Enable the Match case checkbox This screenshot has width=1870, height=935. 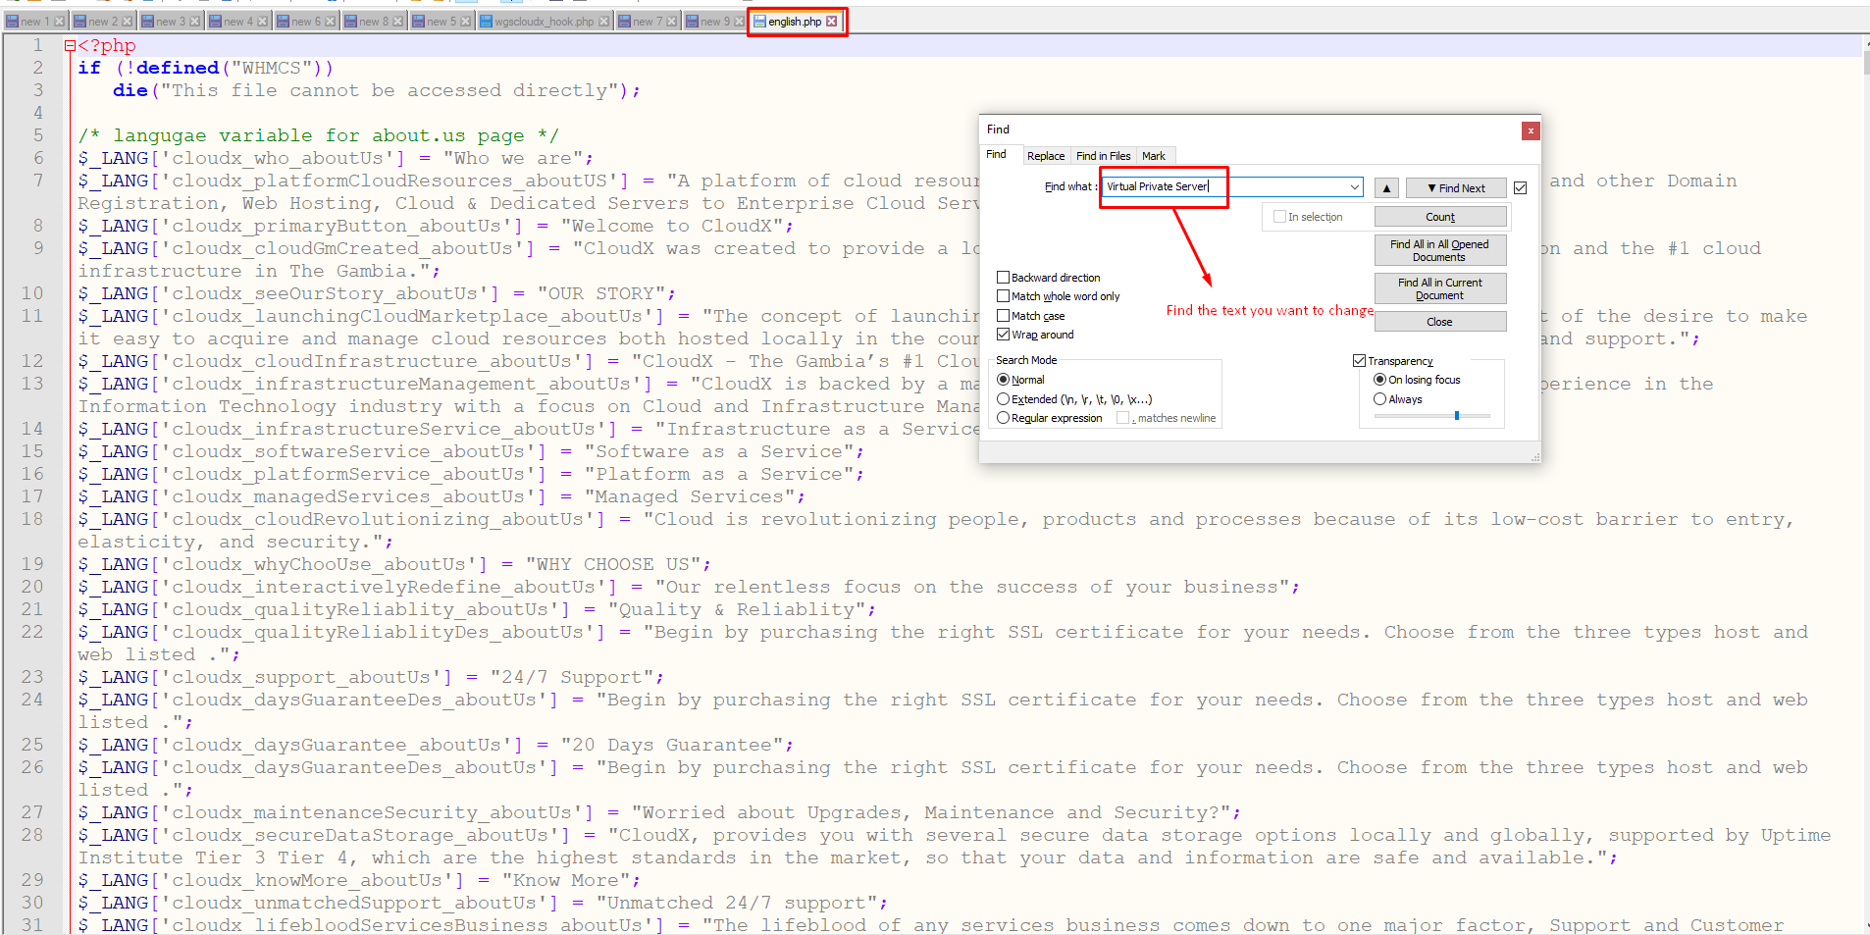[1003, 316]
